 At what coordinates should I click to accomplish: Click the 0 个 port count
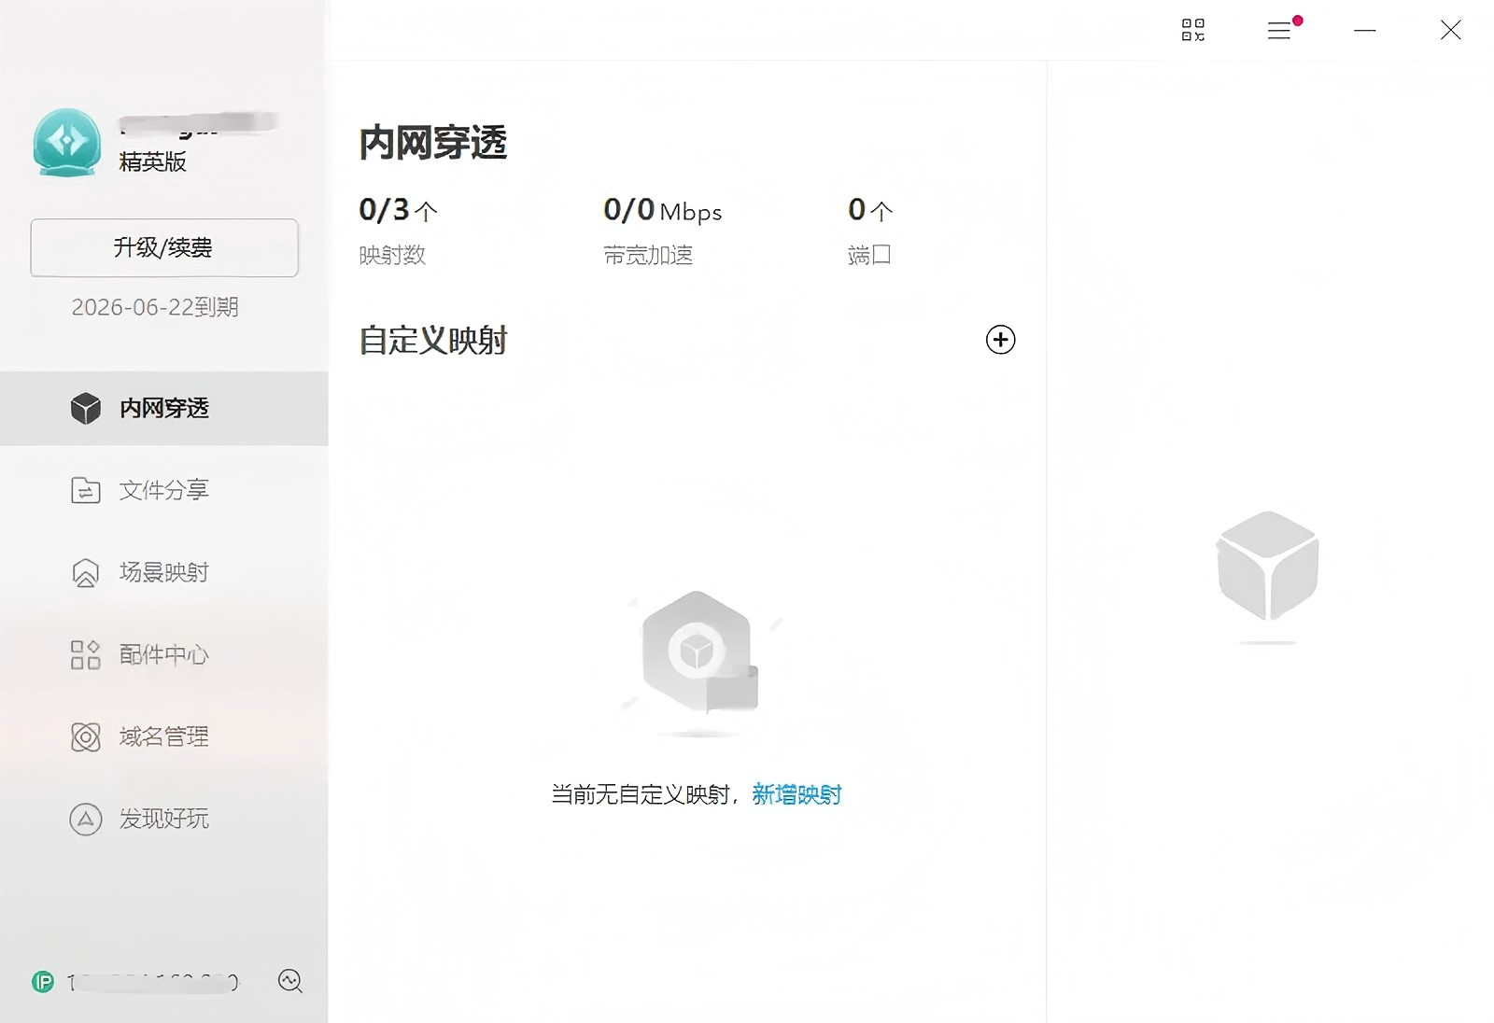870,210
